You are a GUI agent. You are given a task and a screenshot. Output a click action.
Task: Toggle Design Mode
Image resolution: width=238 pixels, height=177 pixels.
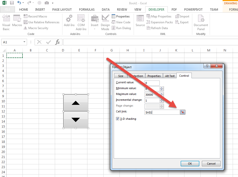pos(105,22)
